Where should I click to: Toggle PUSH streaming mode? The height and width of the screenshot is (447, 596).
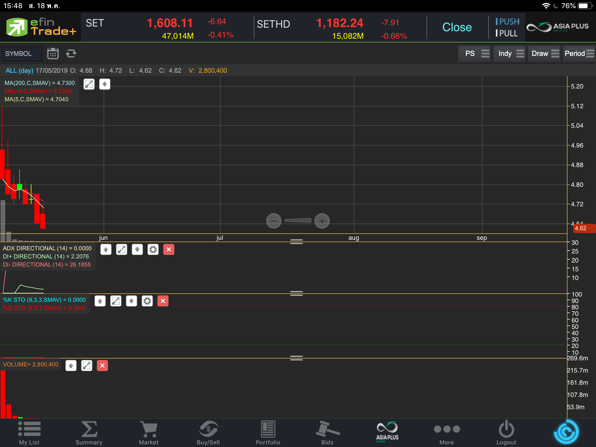click(x=507, y=22)
